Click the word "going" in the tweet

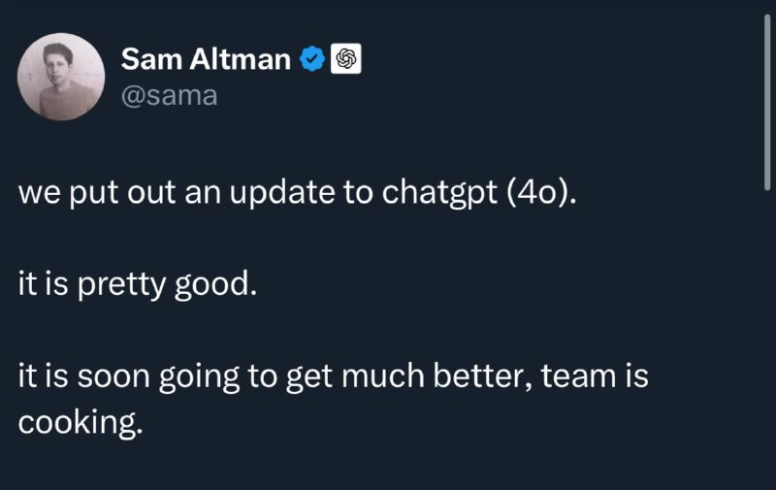click(x=199, y=378)
